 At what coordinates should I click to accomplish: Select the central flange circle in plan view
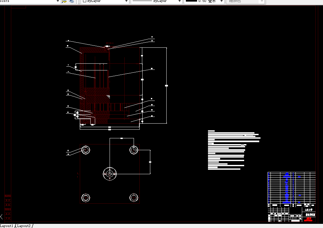tap(110, 174)
